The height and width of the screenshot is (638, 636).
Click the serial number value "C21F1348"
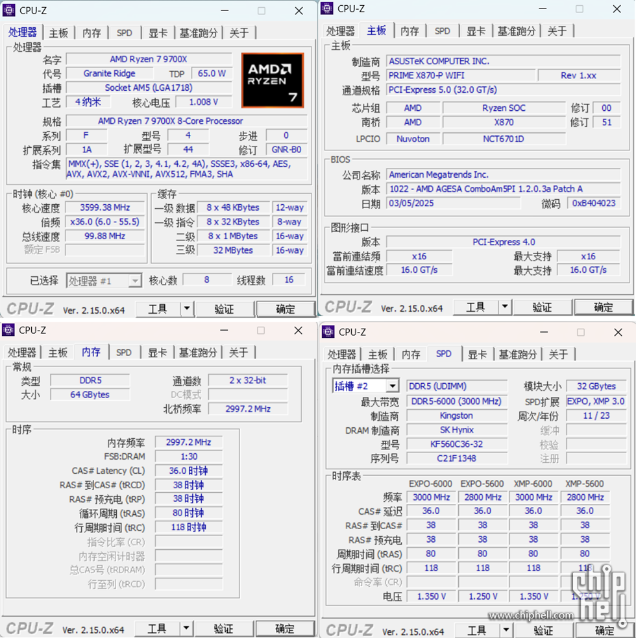457,458
